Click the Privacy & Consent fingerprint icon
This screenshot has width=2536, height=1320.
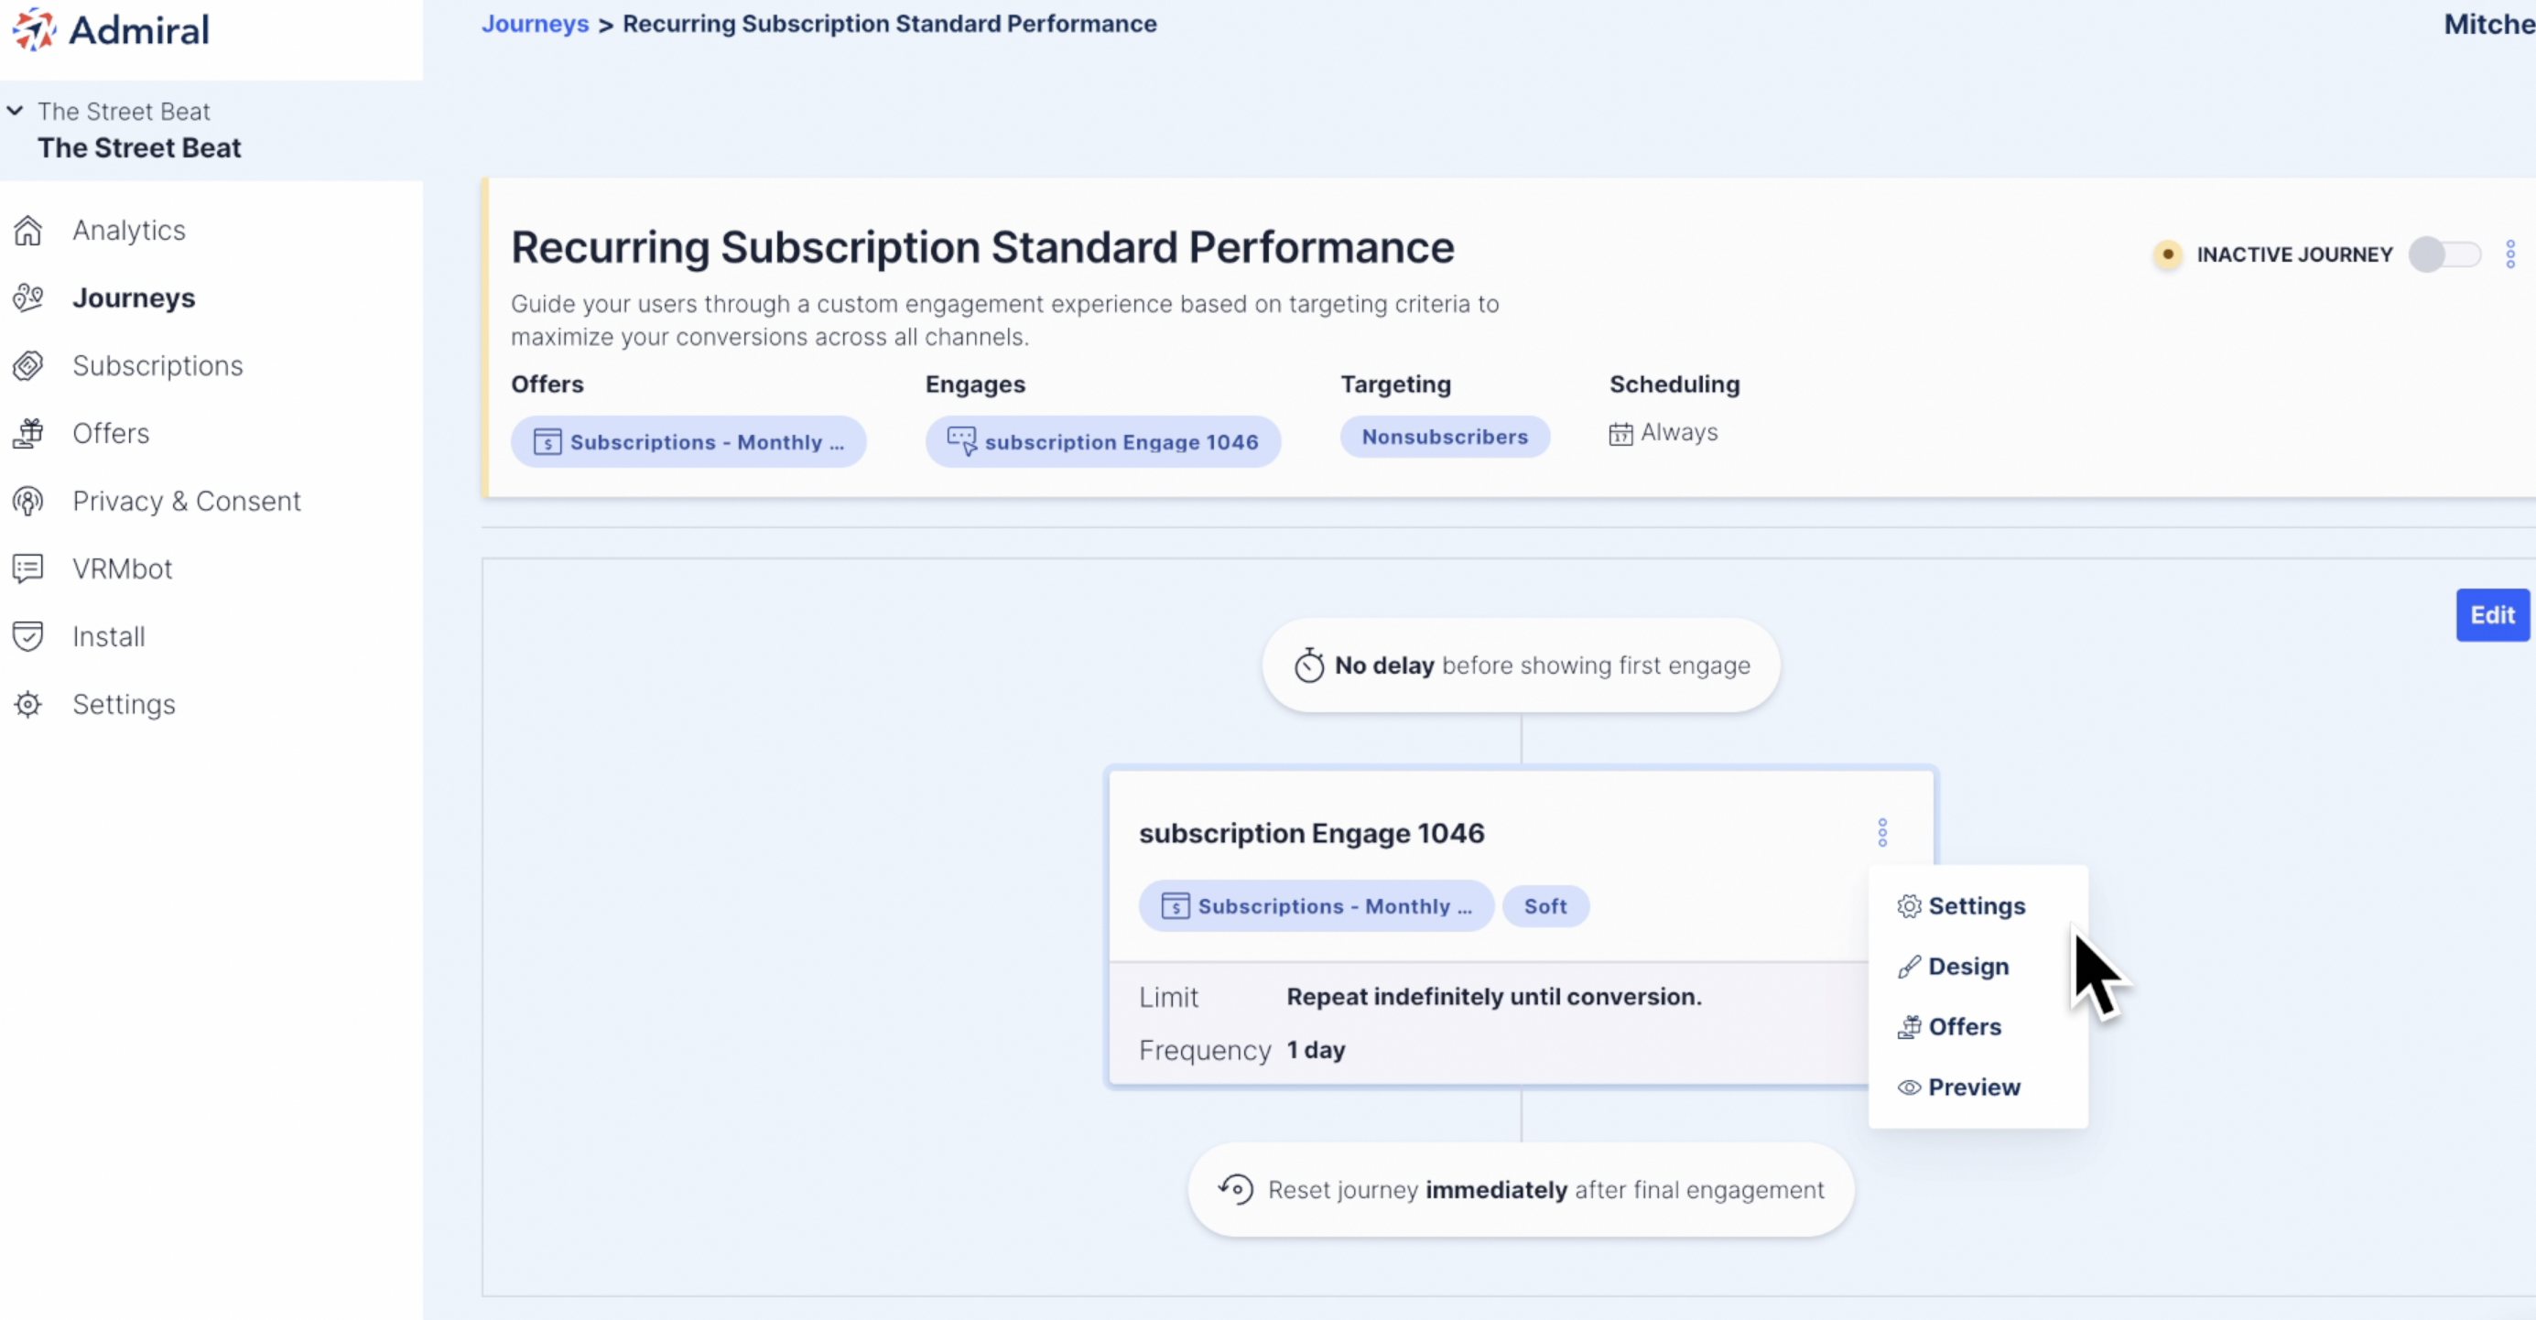[27, 501]
